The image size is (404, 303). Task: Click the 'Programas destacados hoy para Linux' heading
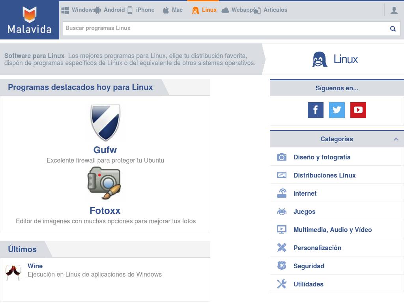tap(80, 87)
